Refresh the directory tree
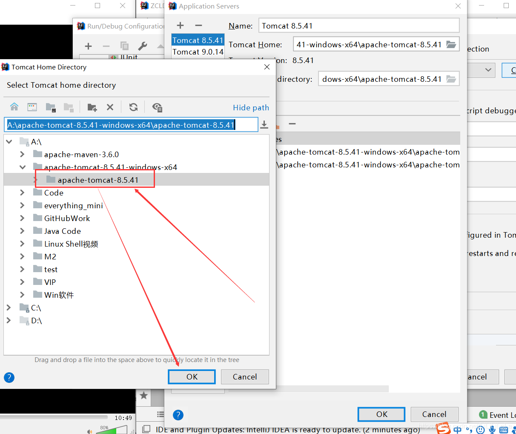The height and width of the screenshot is (434, 516). tap(133, 107)
